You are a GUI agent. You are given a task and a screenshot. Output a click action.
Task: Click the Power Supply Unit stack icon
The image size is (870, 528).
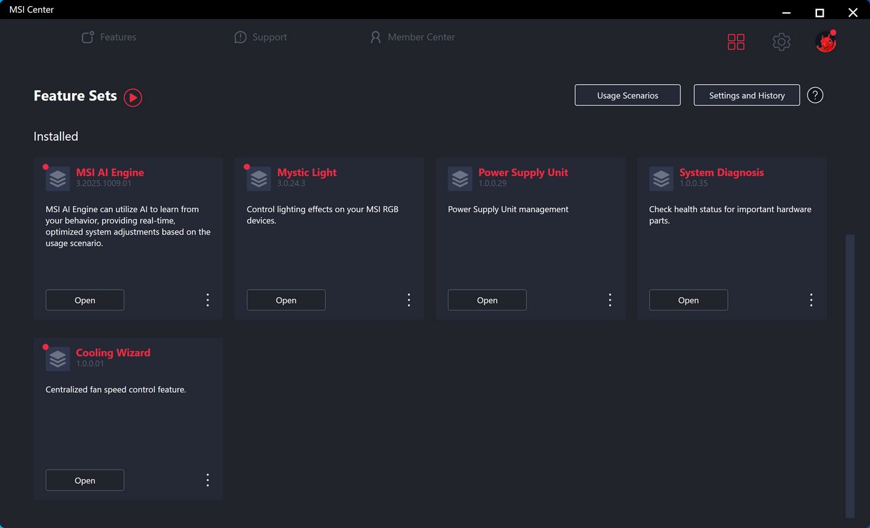[460, 179]
